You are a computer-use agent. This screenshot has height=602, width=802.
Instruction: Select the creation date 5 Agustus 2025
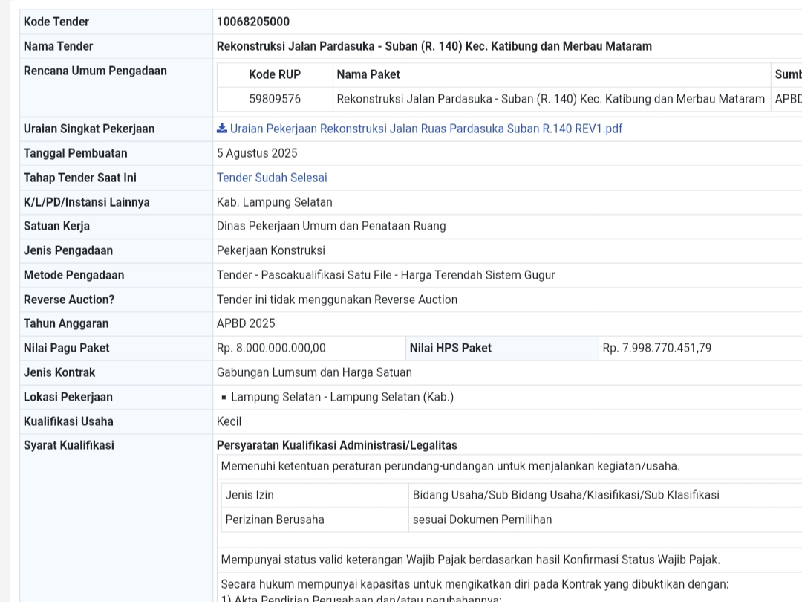[x=257, y=153]
